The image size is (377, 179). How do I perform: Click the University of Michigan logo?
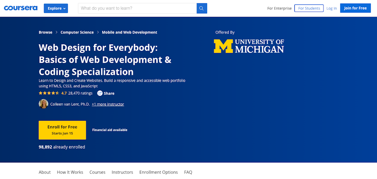pos(249,46)
